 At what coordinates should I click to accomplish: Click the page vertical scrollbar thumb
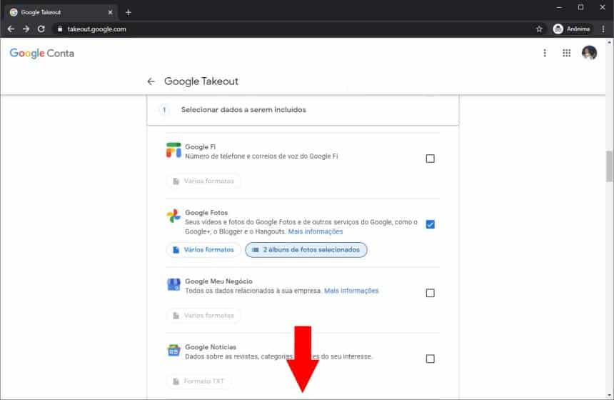pos(609,166)
